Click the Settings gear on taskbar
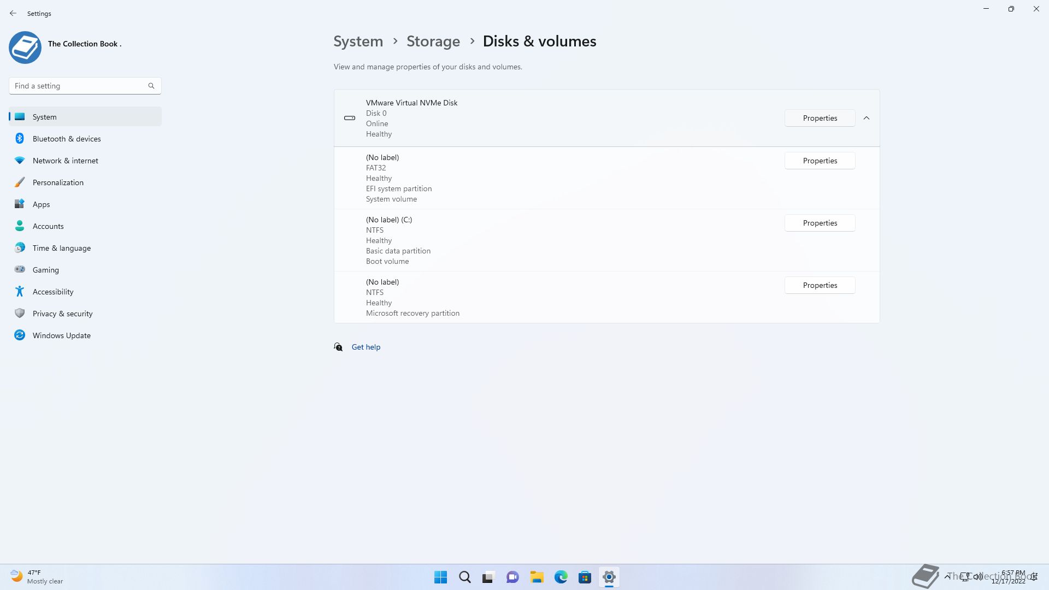1049x590 pixels. (609, 577)
